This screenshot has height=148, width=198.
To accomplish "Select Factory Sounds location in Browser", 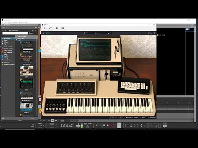I will tap(8, 51).
